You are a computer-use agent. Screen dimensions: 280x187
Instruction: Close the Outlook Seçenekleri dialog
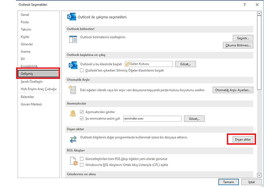[x=257, y=5]
